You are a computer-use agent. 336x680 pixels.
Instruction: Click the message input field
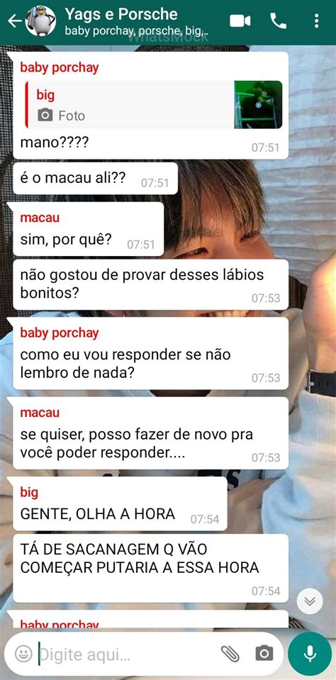tap(125, 654)
